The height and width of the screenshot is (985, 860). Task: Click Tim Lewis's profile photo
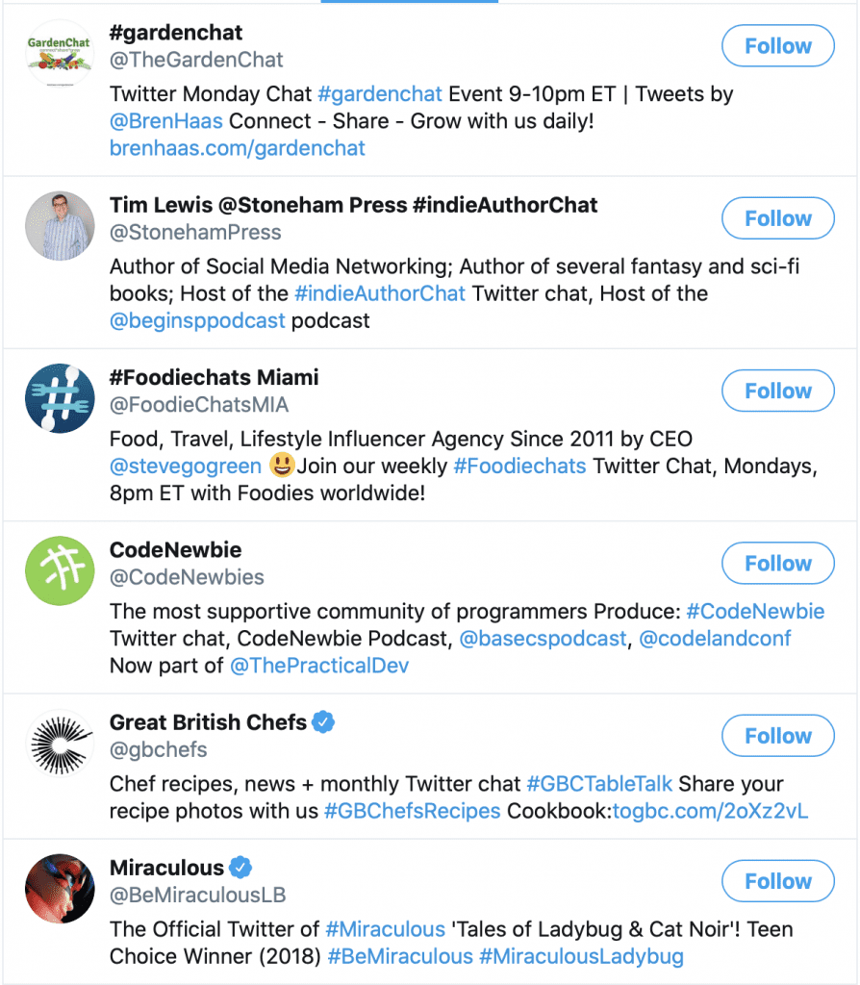60,226
